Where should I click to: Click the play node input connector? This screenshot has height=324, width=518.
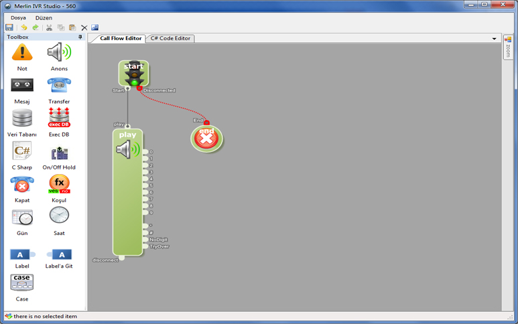click(128, 127)
